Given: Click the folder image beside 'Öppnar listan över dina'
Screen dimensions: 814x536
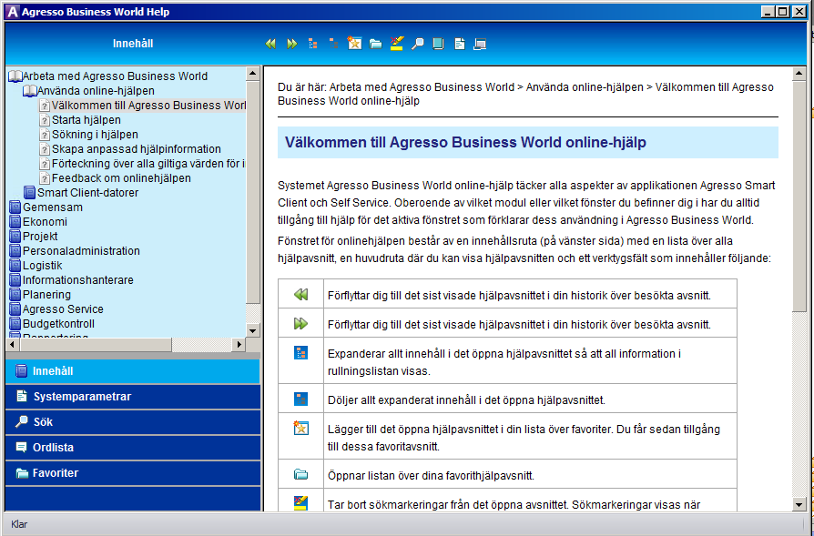Looking at the screenshot, I should 301,474.
